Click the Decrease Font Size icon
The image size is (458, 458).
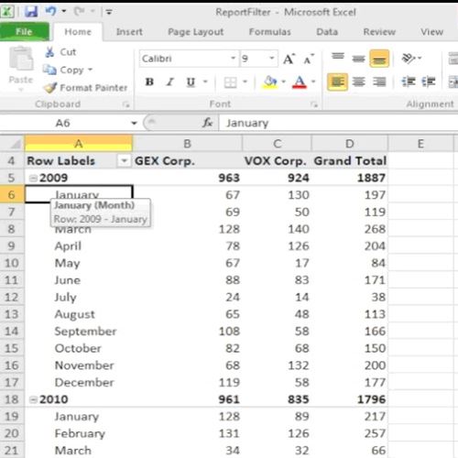coord(309,60)
